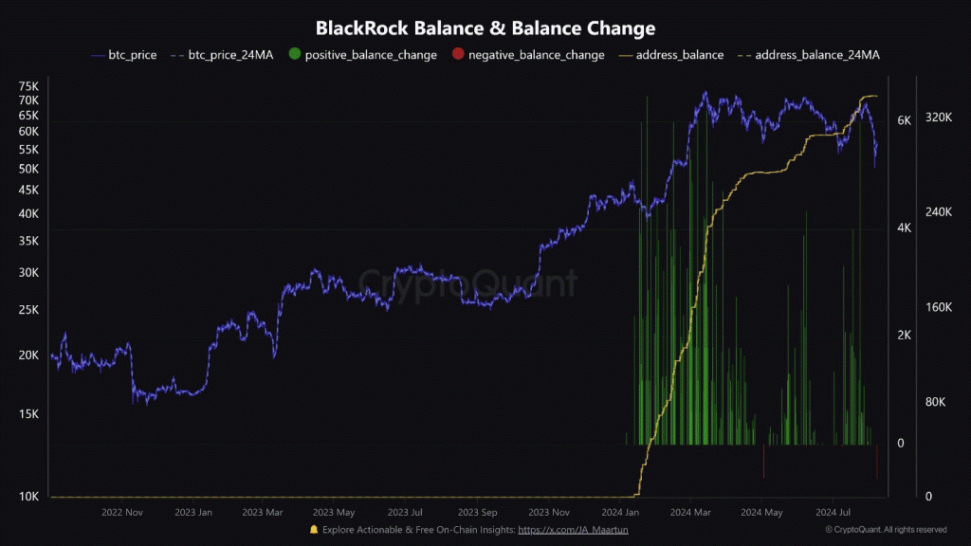Click the 10K label on left axis

pos(28,497)
